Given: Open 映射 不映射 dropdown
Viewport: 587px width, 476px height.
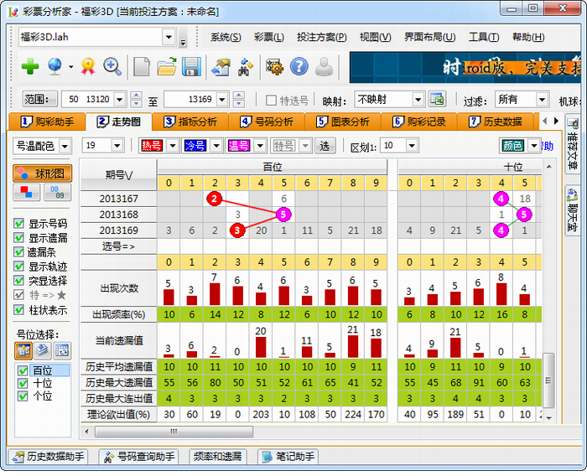Looking at the screenshot, I should [418, 100].
